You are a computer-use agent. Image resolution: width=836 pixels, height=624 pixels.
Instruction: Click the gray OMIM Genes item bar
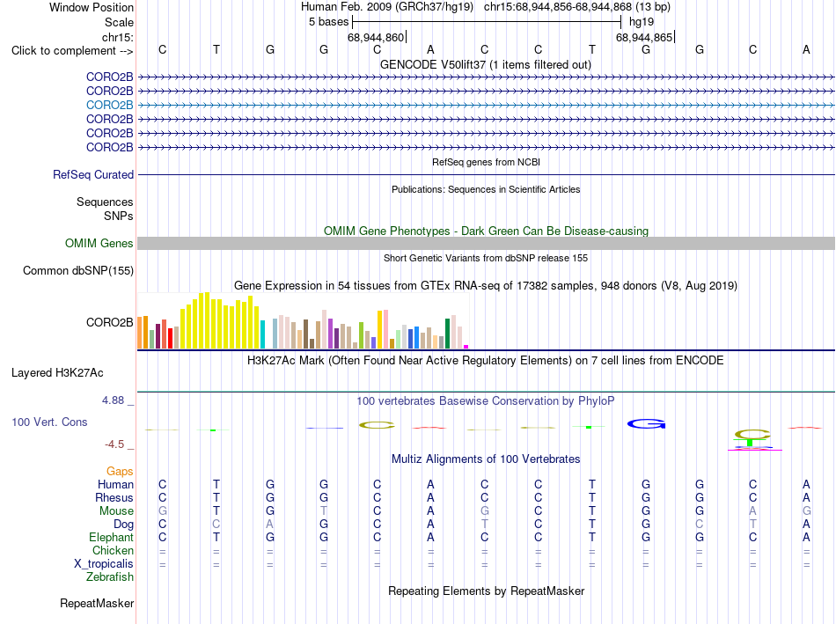point(486,243)
